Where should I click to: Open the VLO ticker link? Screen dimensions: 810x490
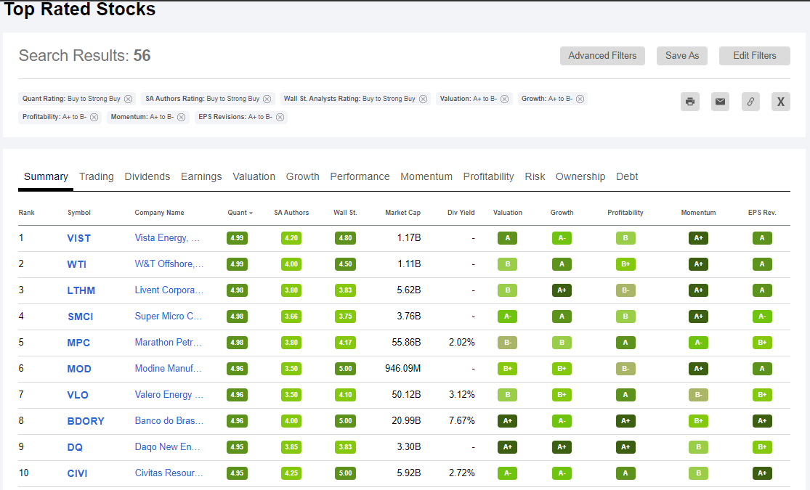click(78, 395)
